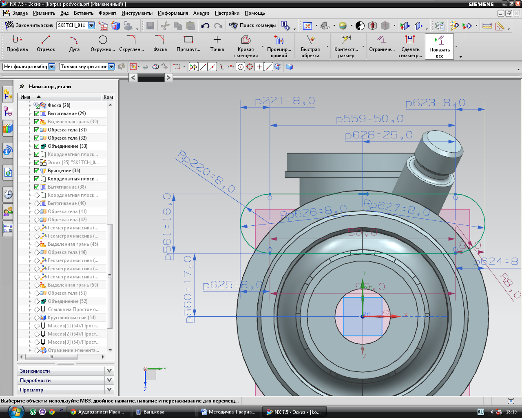Click the vertical scrollbar of the part navigator

click(110, 276)
